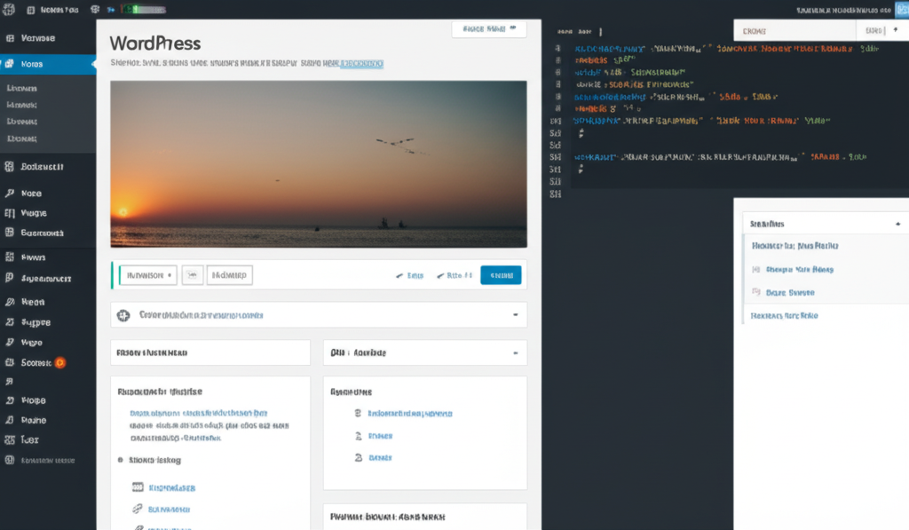Click the unlabeled sidebar icon below "Scomeic"

(9, 382)
